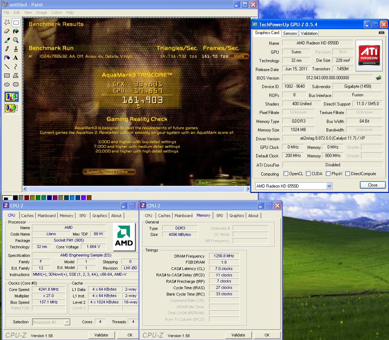The height and width of the screenshot is (340, 389).
Task: Click the Subvendor value Gigabyte (1458)
Action: pos(357,86)
